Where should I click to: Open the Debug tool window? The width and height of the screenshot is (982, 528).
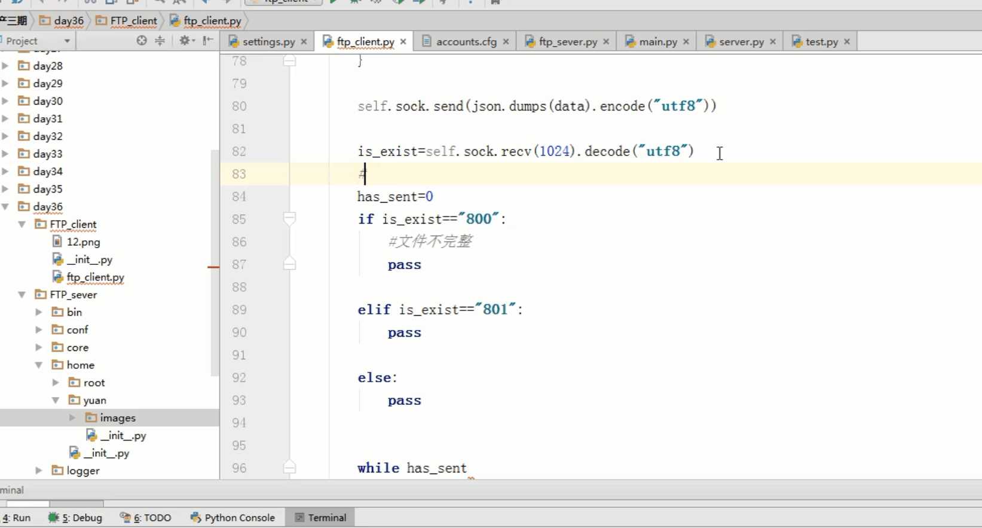point(75,518)
